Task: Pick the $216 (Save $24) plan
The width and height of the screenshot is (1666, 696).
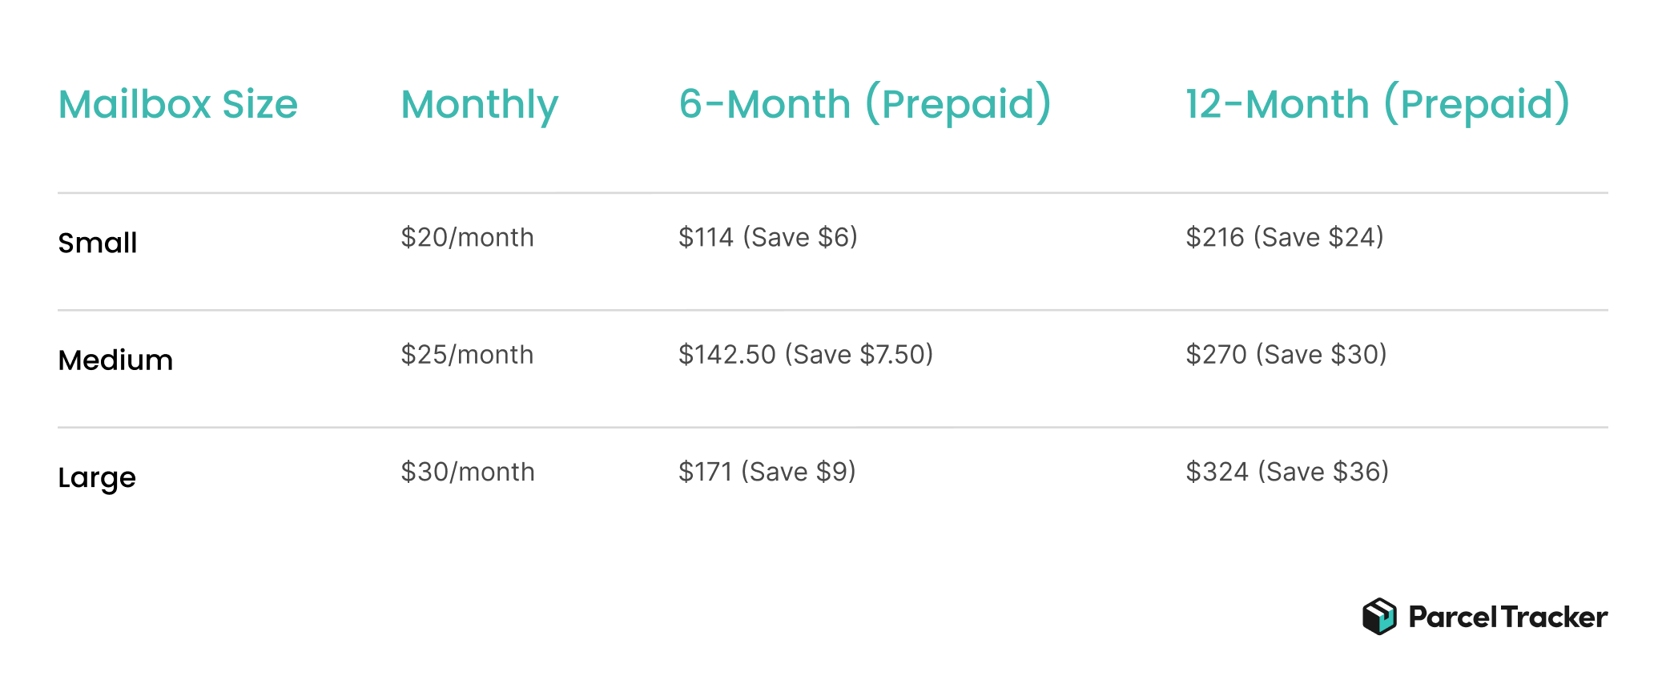Action: pyautogui.click(x=1285, y=237)
